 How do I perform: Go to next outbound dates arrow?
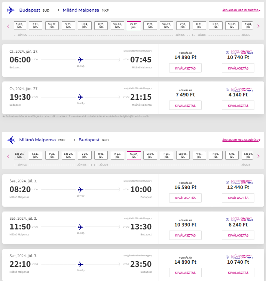(258, 26)
